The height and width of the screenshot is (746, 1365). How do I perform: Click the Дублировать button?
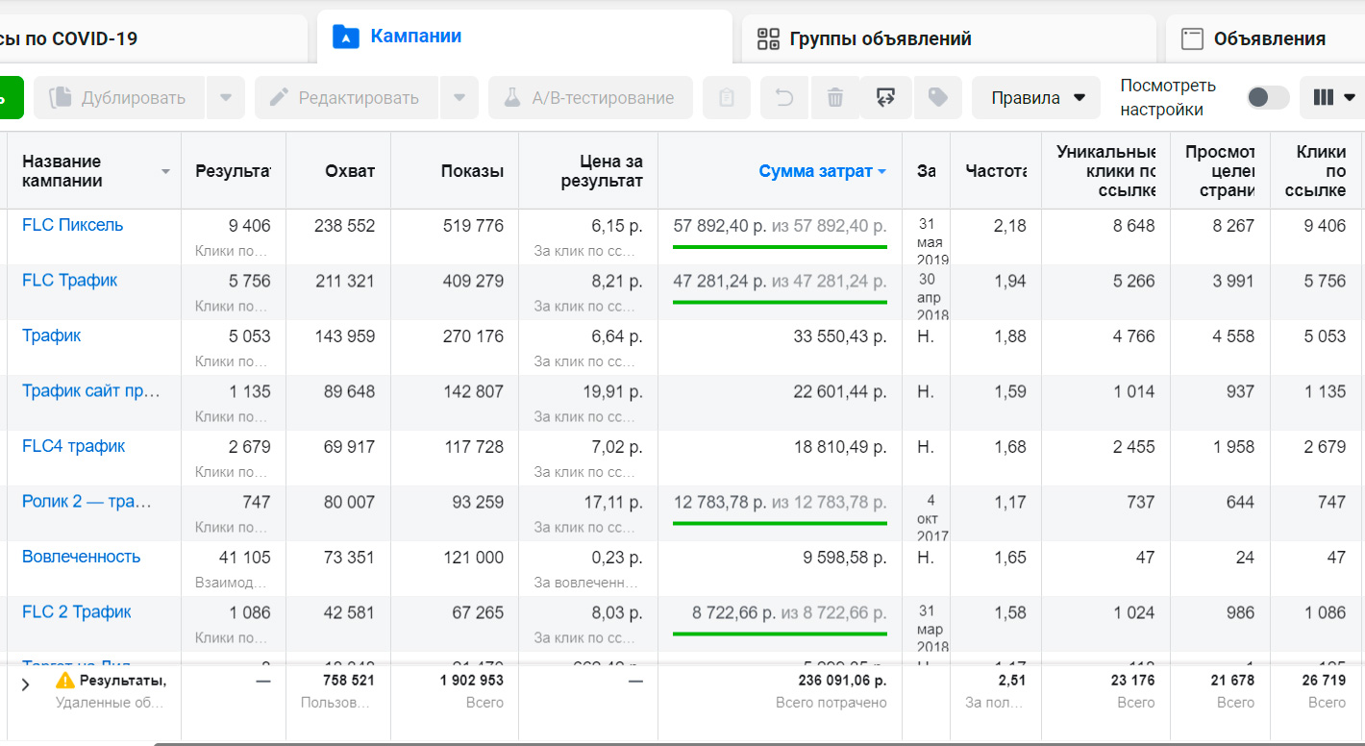[120, 98]
